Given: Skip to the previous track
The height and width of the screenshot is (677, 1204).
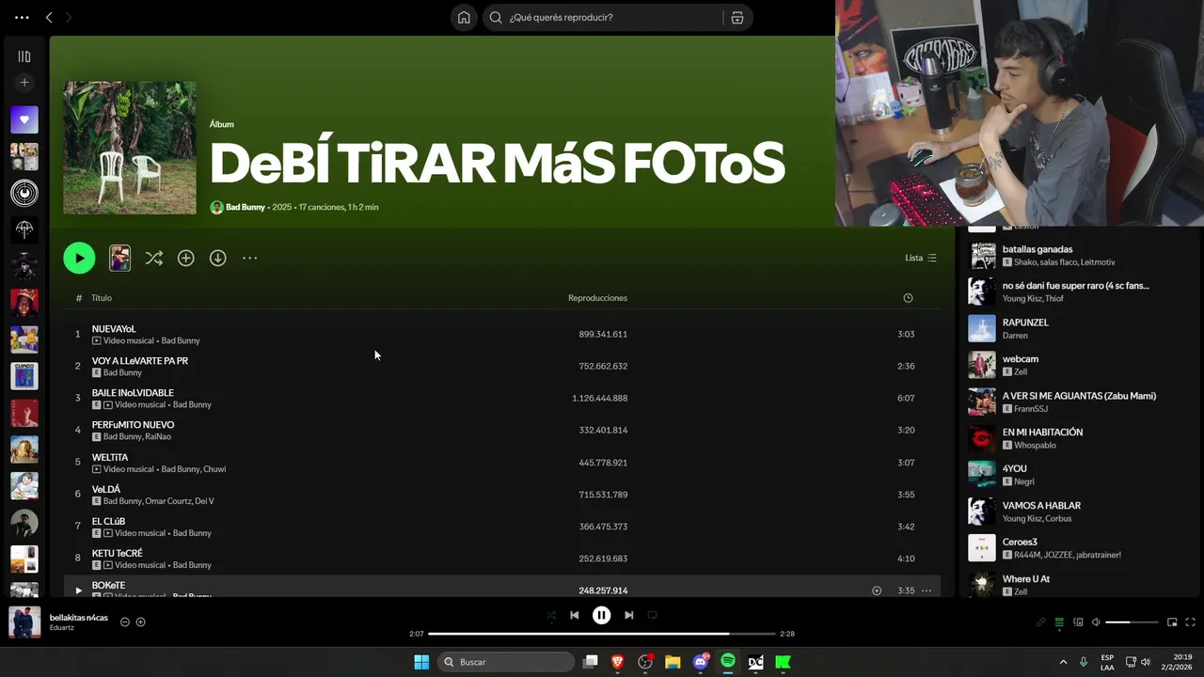Looking at the screenshot, I should coord(575,615).
